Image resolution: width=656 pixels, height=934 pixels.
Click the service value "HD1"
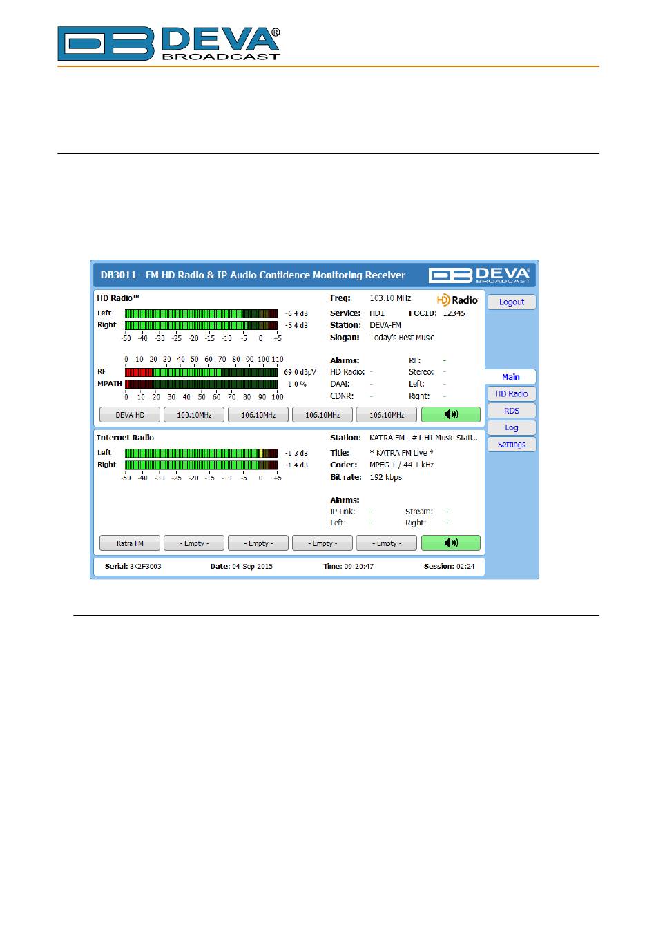coord(377,313)
